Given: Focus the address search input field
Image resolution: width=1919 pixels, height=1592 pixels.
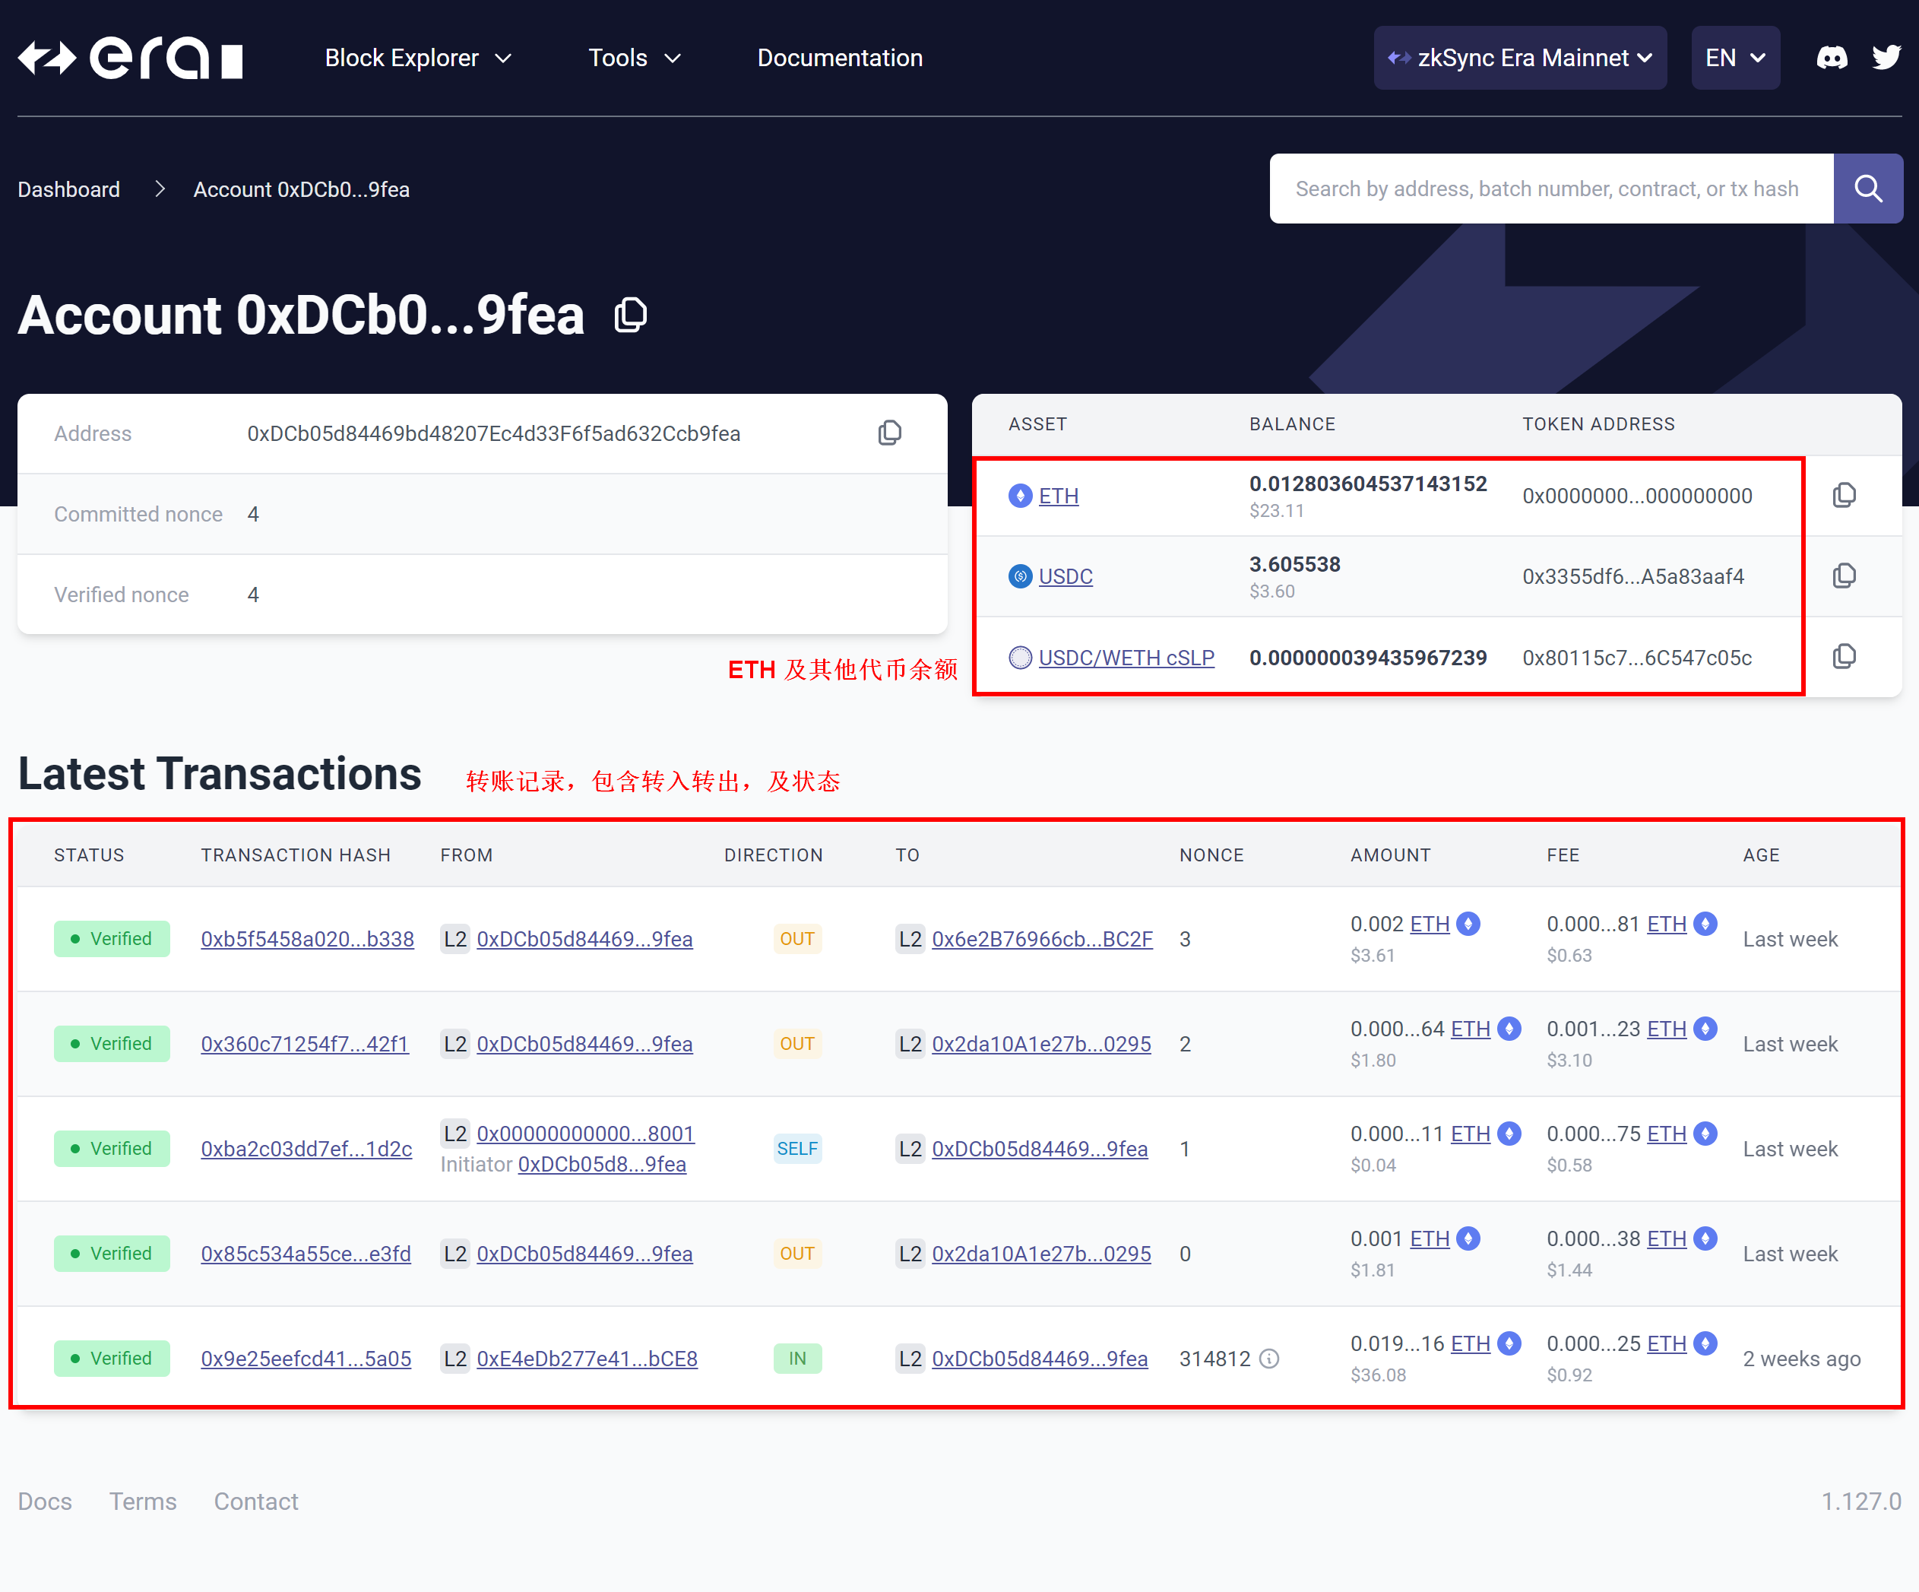Looking at the screenshot, I should pyautogui.click(x=1550, y=189).
